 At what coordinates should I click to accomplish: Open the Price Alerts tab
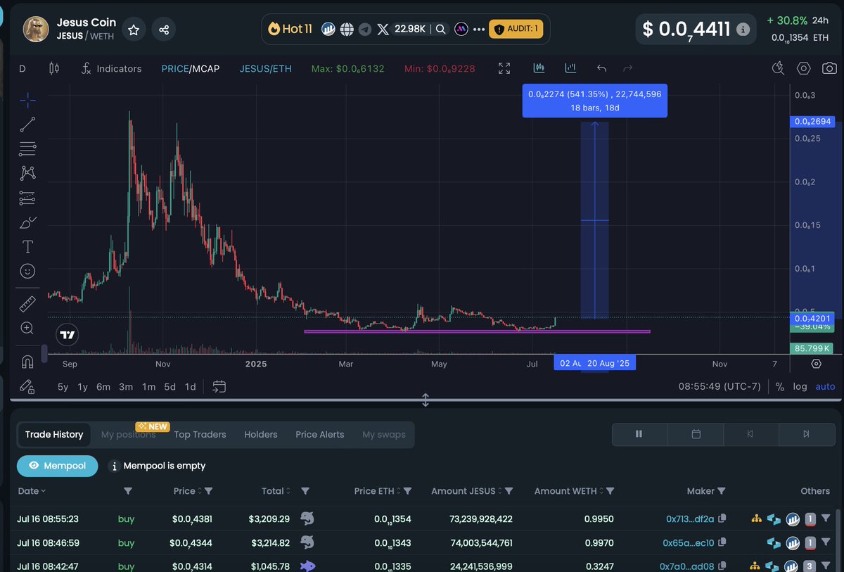point(320,434)
